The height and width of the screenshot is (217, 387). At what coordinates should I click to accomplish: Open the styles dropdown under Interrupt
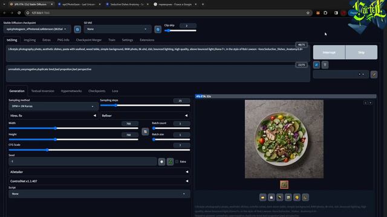coord(341,74)
